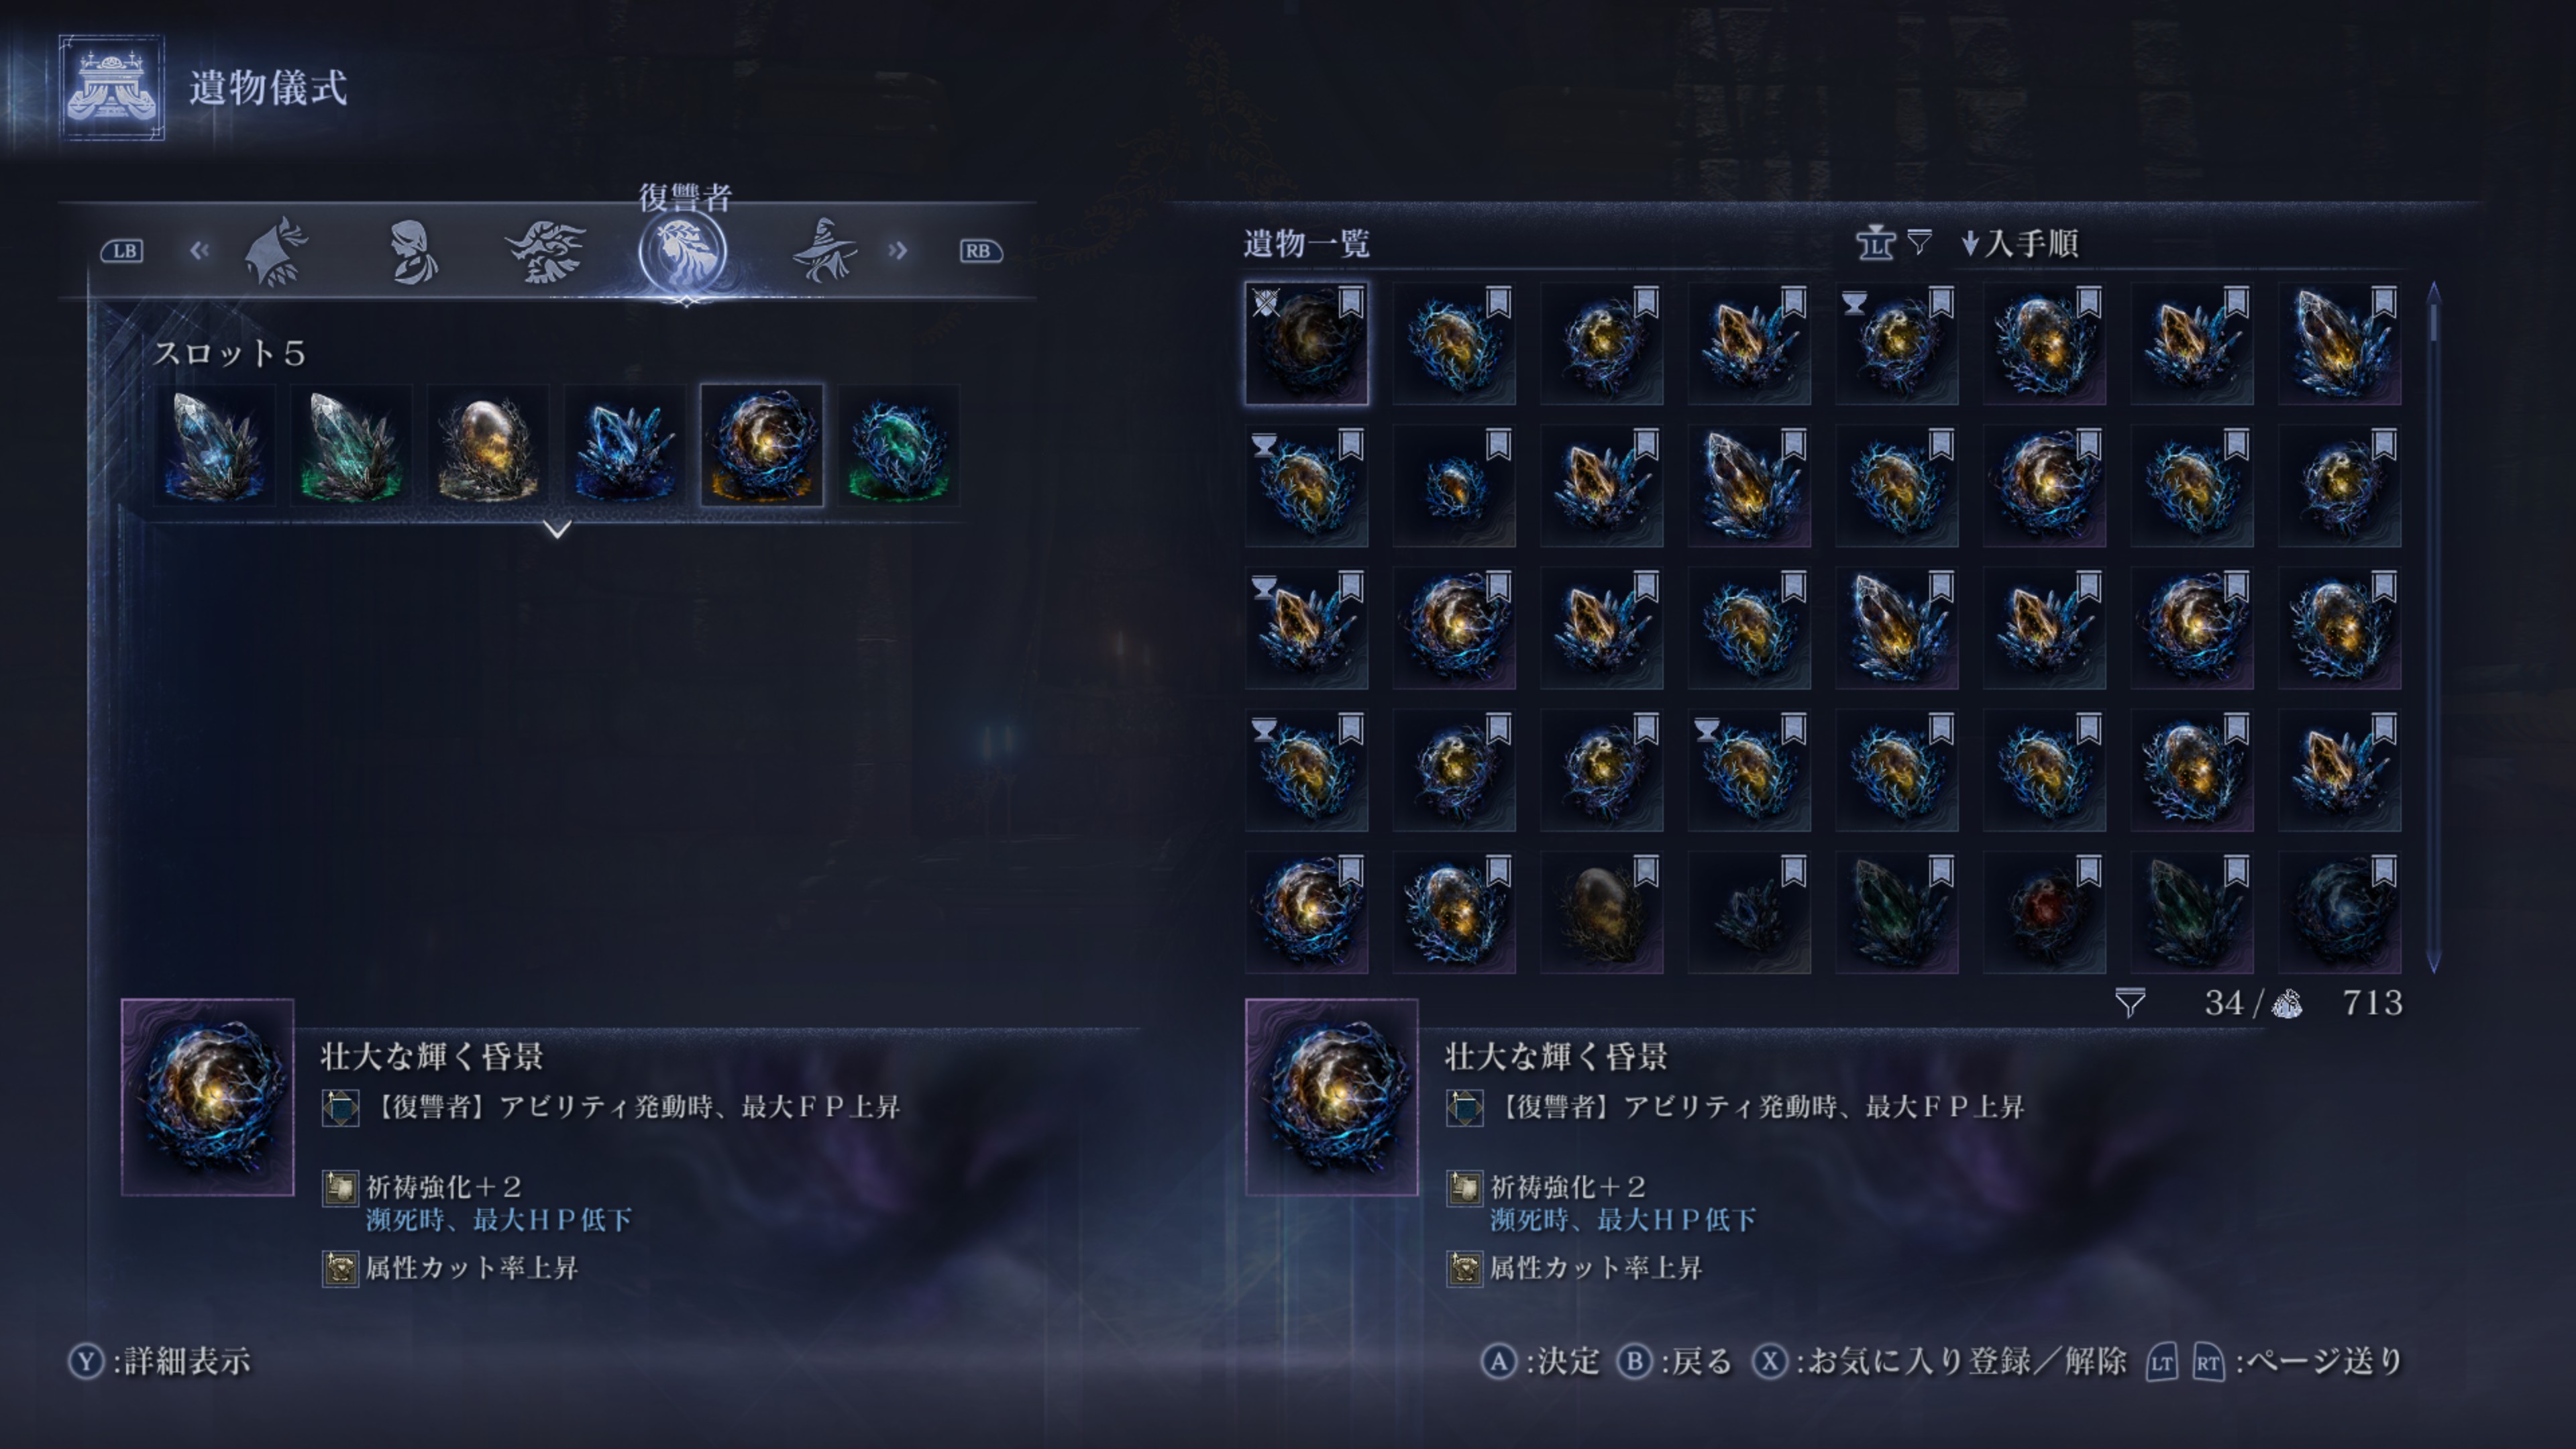Open the chalice filter icon beside sort order
This screenshot has width=2576, height=1449.
[x=1875, y=243]
